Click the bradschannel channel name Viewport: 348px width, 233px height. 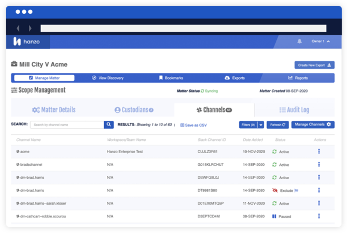tap(31, 164)
